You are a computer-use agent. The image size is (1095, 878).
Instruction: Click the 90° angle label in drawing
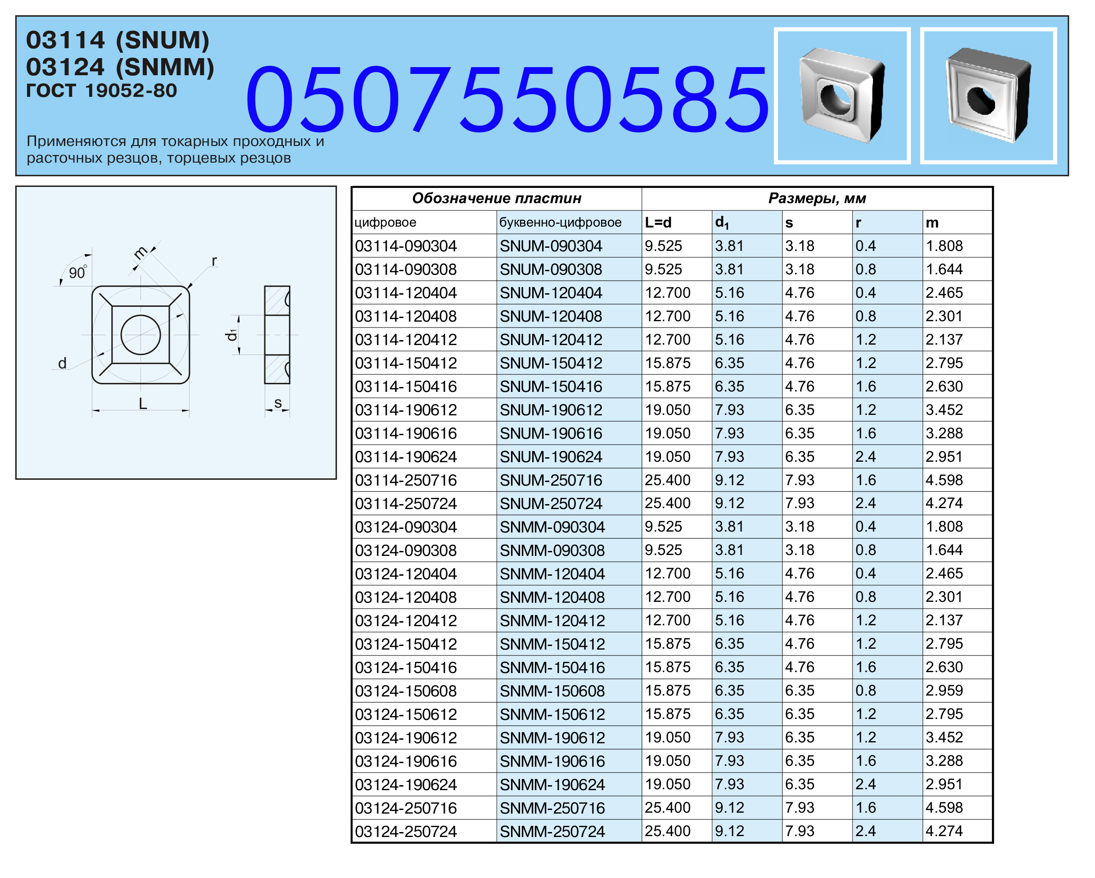tap(77, 273)
